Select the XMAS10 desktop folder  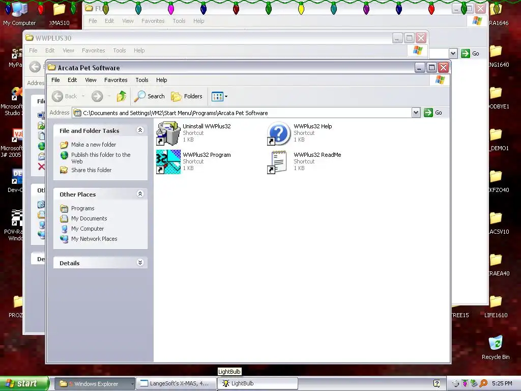click(59, 15)
